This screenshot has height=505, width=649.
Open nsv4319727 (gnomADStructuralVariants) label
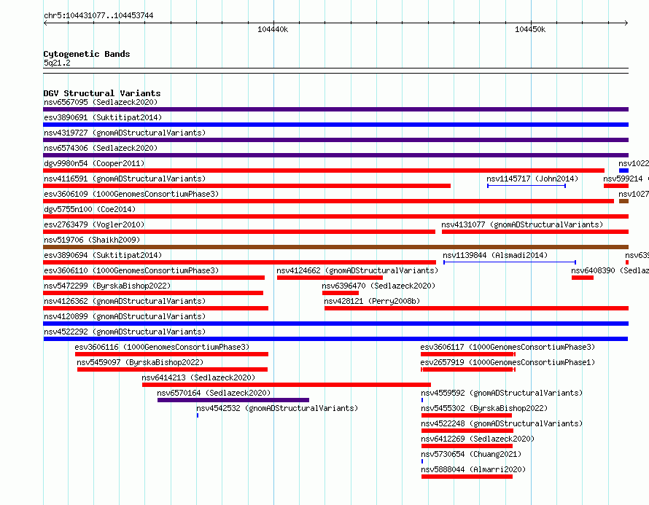[x=125, y=133]
